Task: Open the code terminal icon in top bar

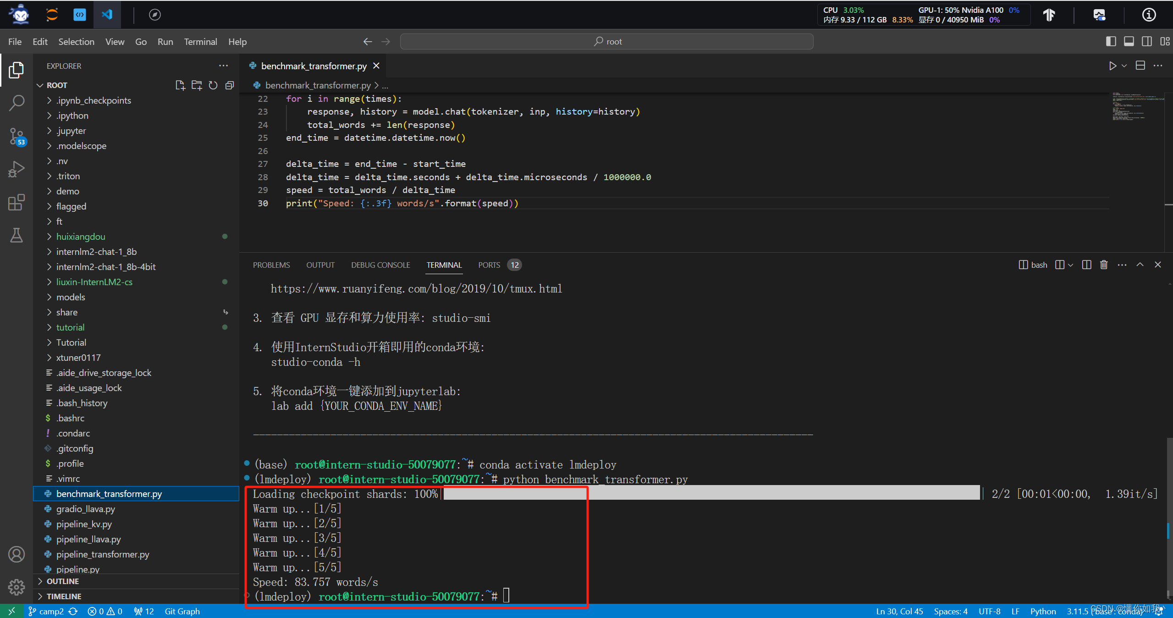Action: [80, 15]
